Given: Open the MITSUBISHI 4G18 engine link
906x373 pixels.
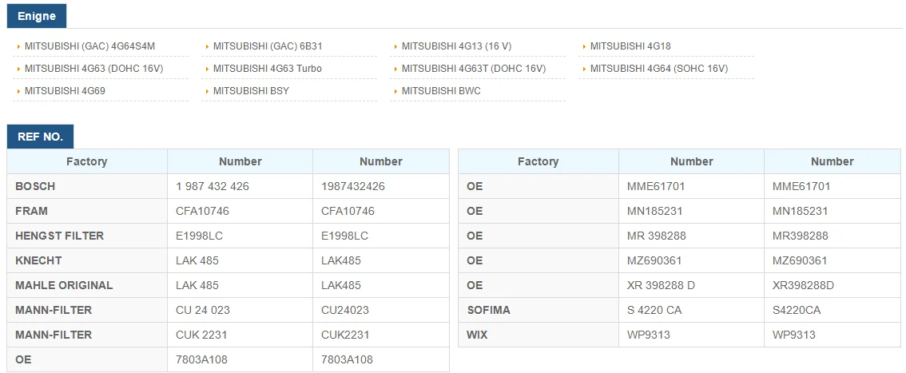Looking at the screenshot, I should pyautogui.click(x=630, y=46).
